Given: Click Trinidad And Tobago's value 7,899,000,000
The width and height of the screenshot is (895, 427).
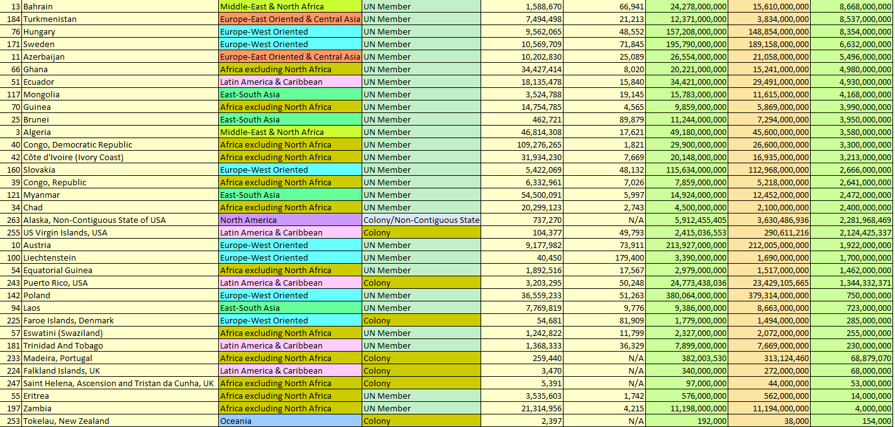Looking at the screenshot, I should pyautogui.click(x=687, y=345).
